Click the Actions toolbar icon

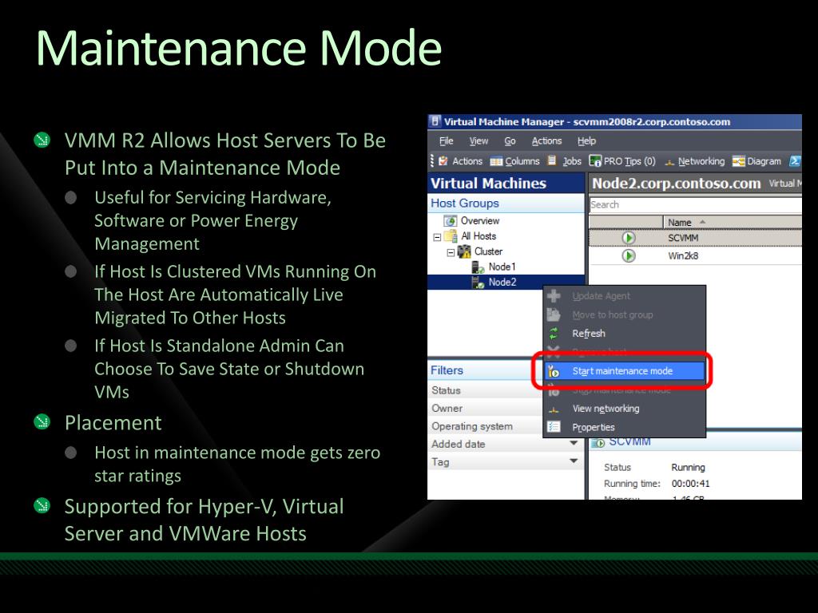tap(443, 161)
